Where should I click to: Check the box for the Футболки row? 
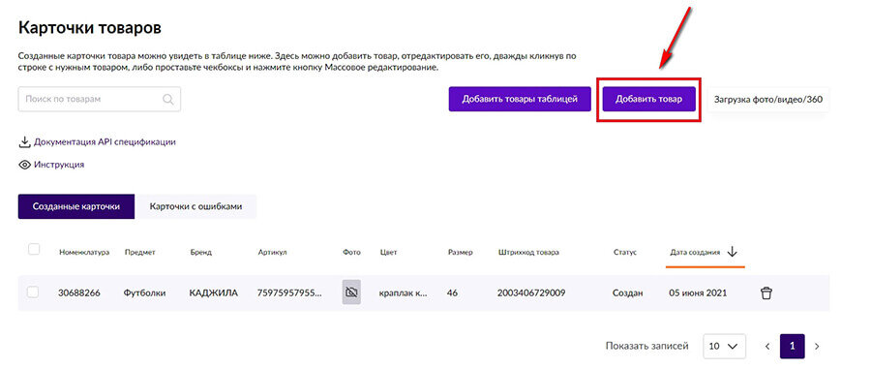[x=33, y=292]
